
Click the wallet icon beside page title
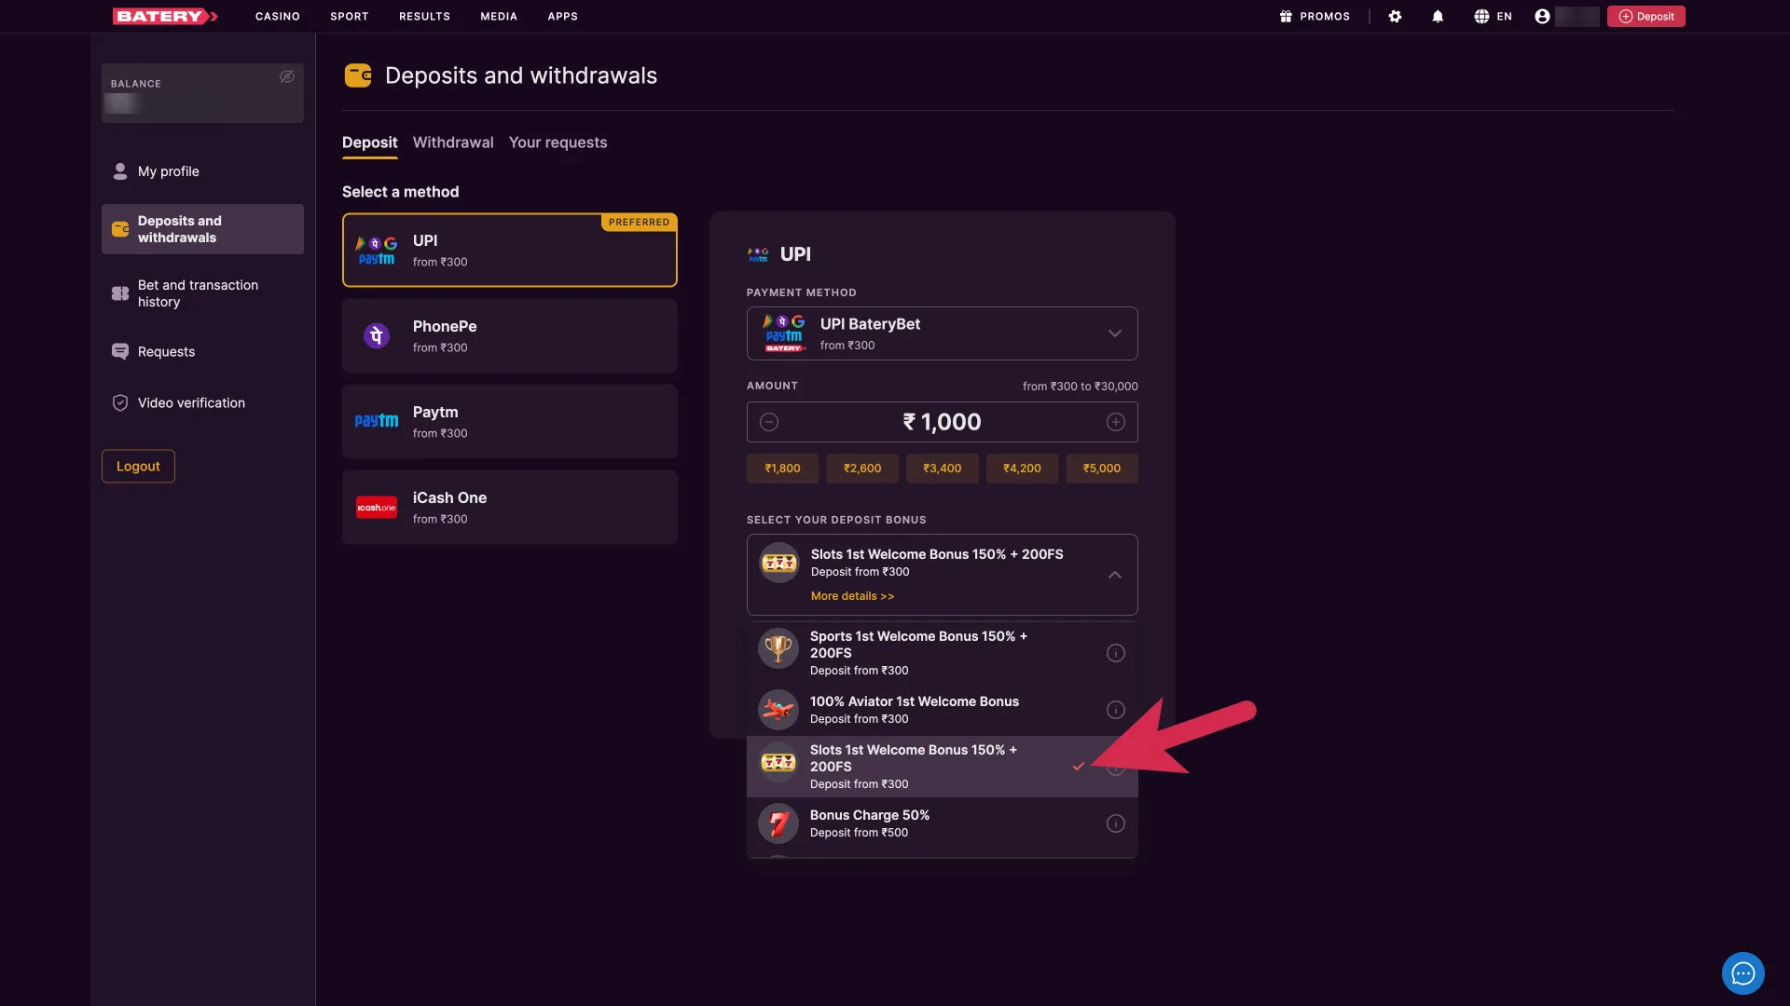click(358, 75)
